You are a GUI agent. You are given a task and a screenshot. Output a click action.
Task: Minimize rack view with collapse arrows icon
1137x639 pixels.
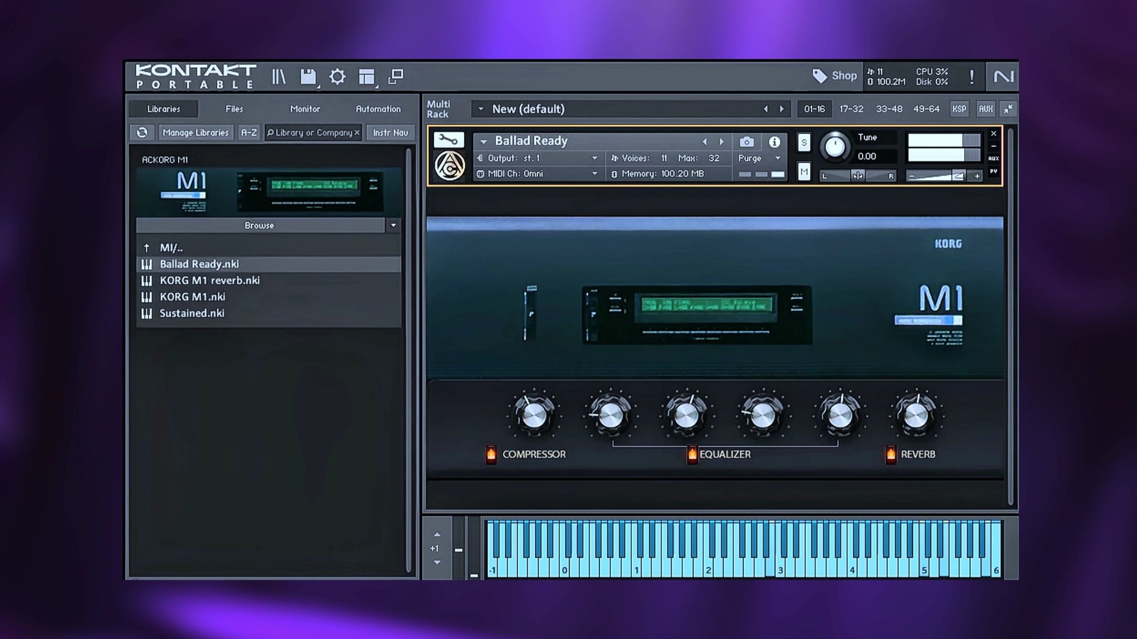(1008, 109)
